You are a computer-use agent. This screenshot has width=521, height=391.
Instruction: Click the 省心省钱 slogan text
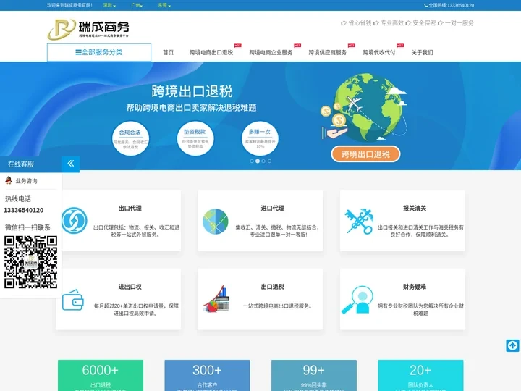[360, 23]
